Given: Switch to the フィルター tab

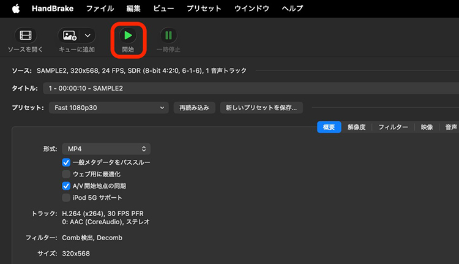Looking at the screenshot, I should tap(393, 127).
